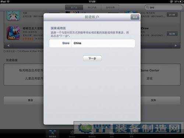Open the 游戏 quick link
Screen dimensions: 184x138
(x=149, y=78)
